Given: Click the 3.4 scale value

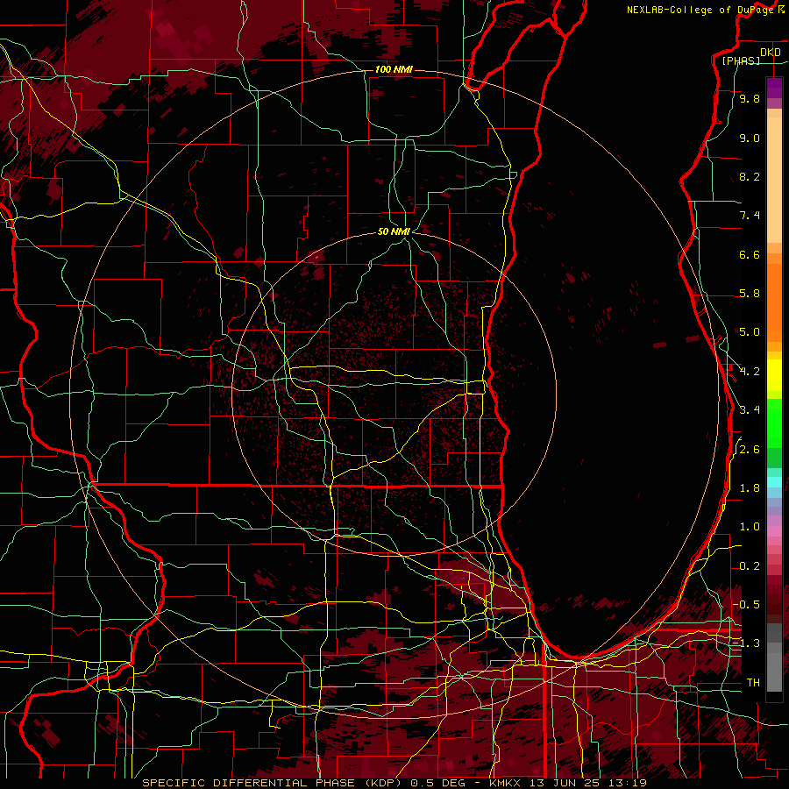Looking at the screenshot, I should pos(750,410).
